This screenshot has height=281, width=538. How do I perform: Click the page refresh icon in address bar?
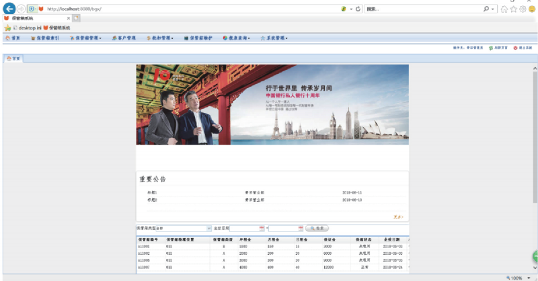[358, 9]
